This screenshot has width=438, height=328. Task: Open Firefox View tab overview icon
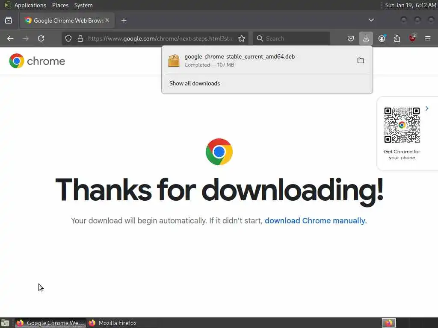pos(9,20)
